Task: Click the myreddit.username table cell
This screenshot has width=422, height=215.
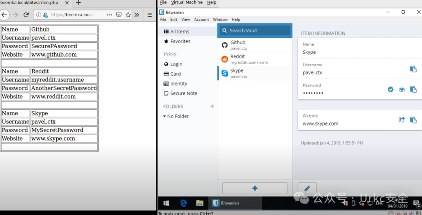Action: point(64,80)
